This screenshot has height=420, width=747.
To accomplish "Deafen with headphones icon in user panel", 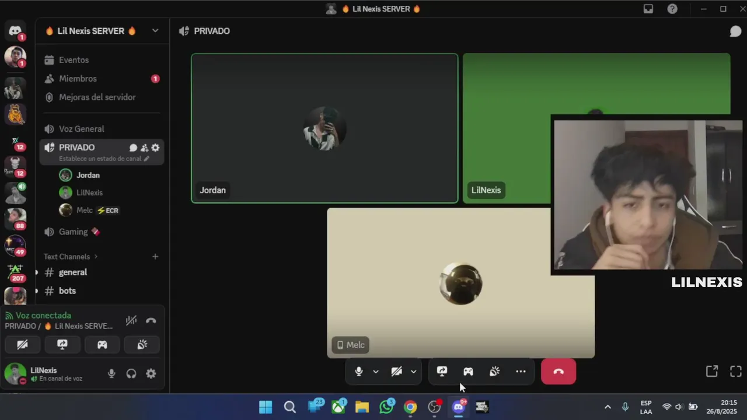I will point(131,374).
